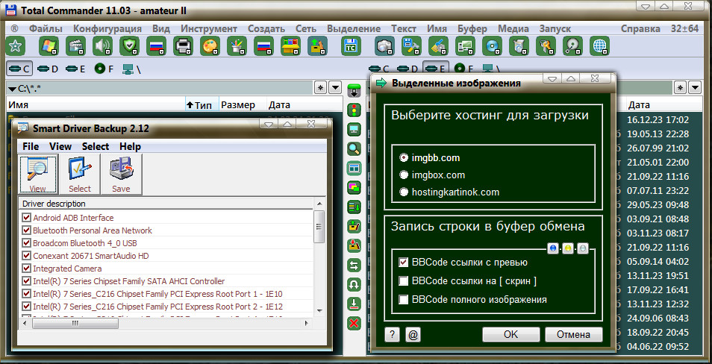The image size is (712, 364).
Task: Click the horizontal scrollbar of driver list
Action: tap(166, 323)
